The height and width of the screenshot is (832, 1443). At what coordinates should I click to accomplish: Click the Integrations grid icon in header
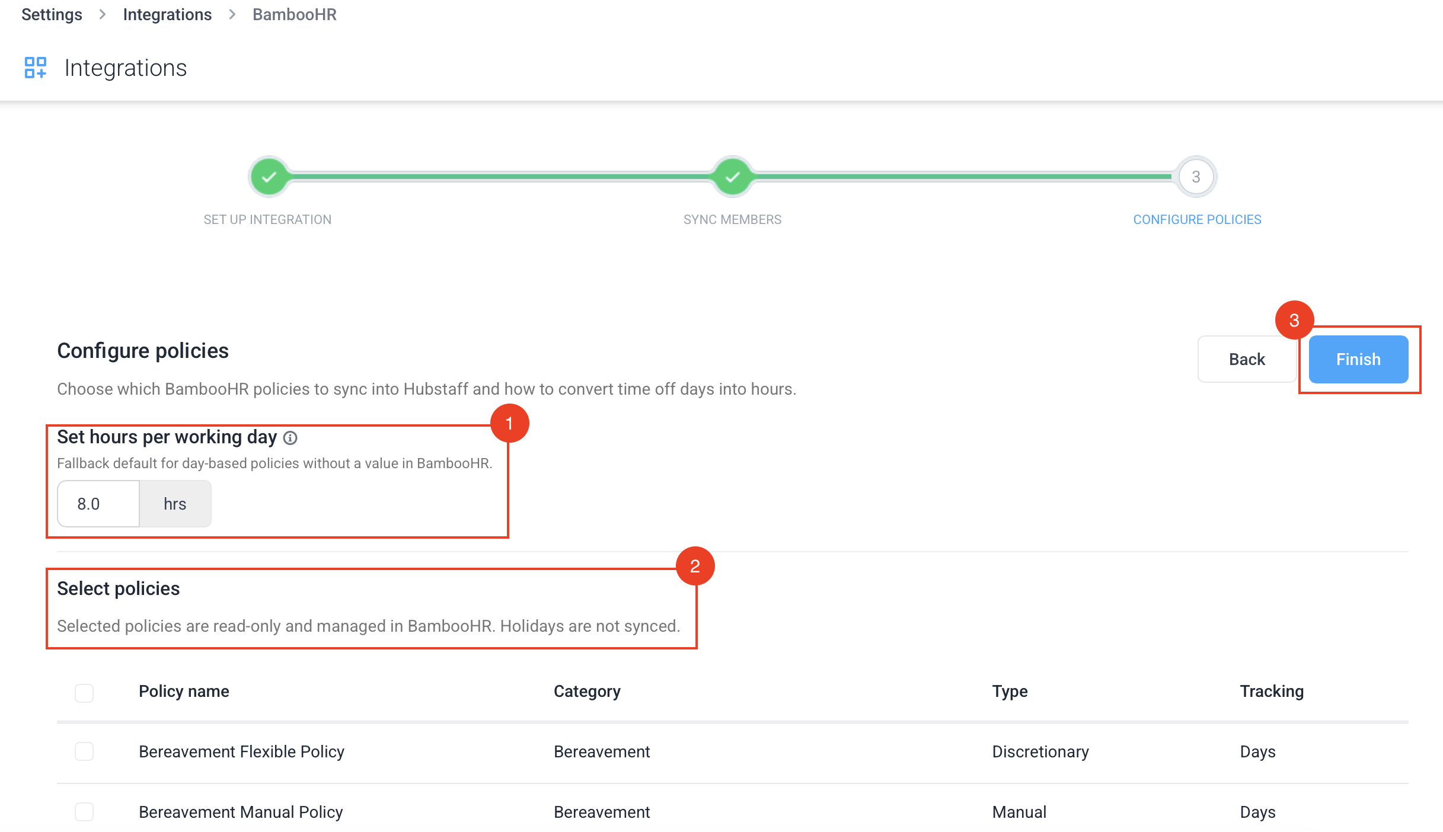coord(35,68)
